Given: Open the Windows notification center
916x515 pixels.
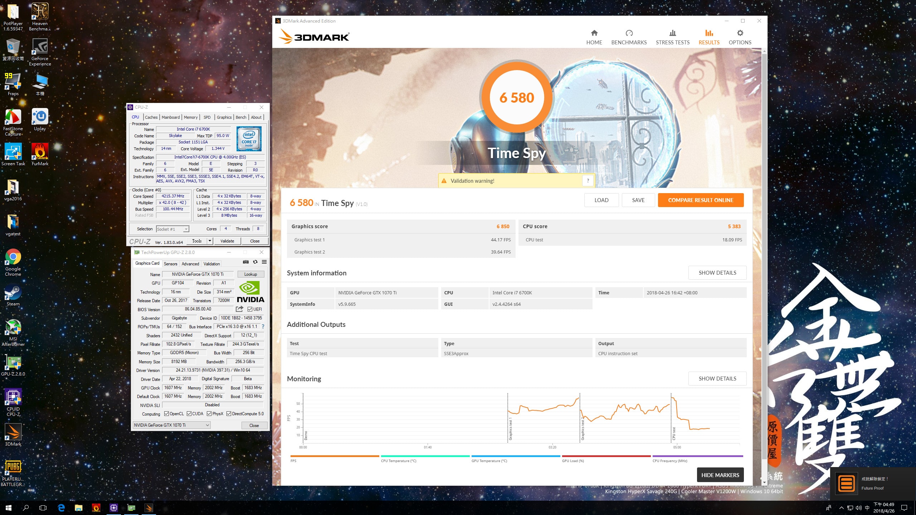Looking at the screenshot, I should 904,508.
